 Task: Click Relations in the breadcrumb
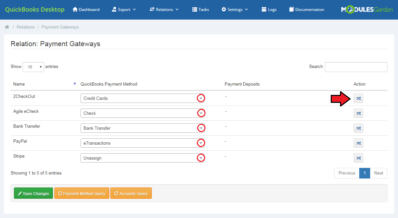point(26,27)
